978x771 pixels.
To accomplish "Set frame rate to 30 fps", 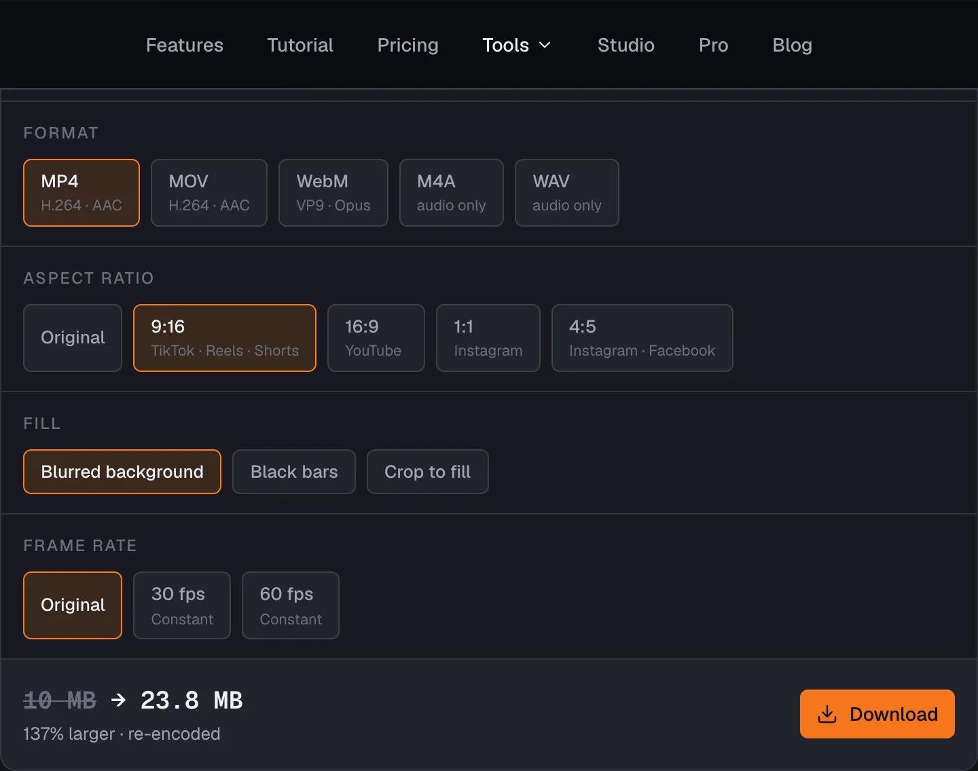I will [182, 605].
